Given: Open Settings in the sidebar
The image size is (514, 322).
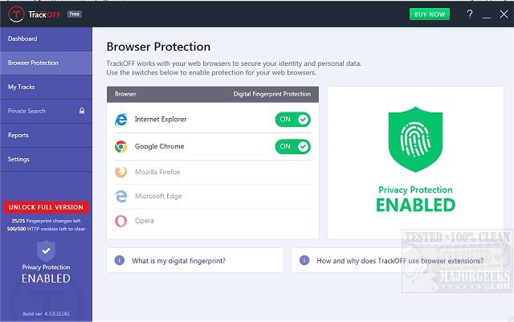Looking at the screenshot, I should (47, 159).
